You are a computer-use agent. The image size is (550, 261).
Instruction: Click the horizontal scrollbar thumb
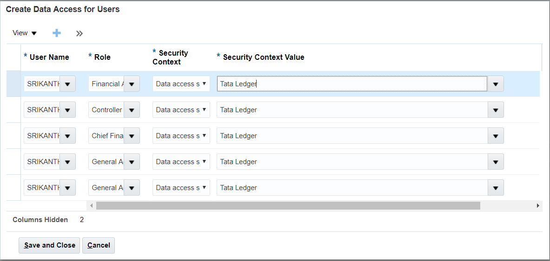[288, 205]
